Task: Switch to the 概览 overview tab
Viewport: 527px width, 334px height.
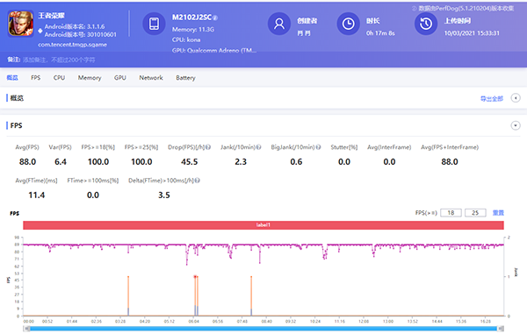Action: pos(12,77)
